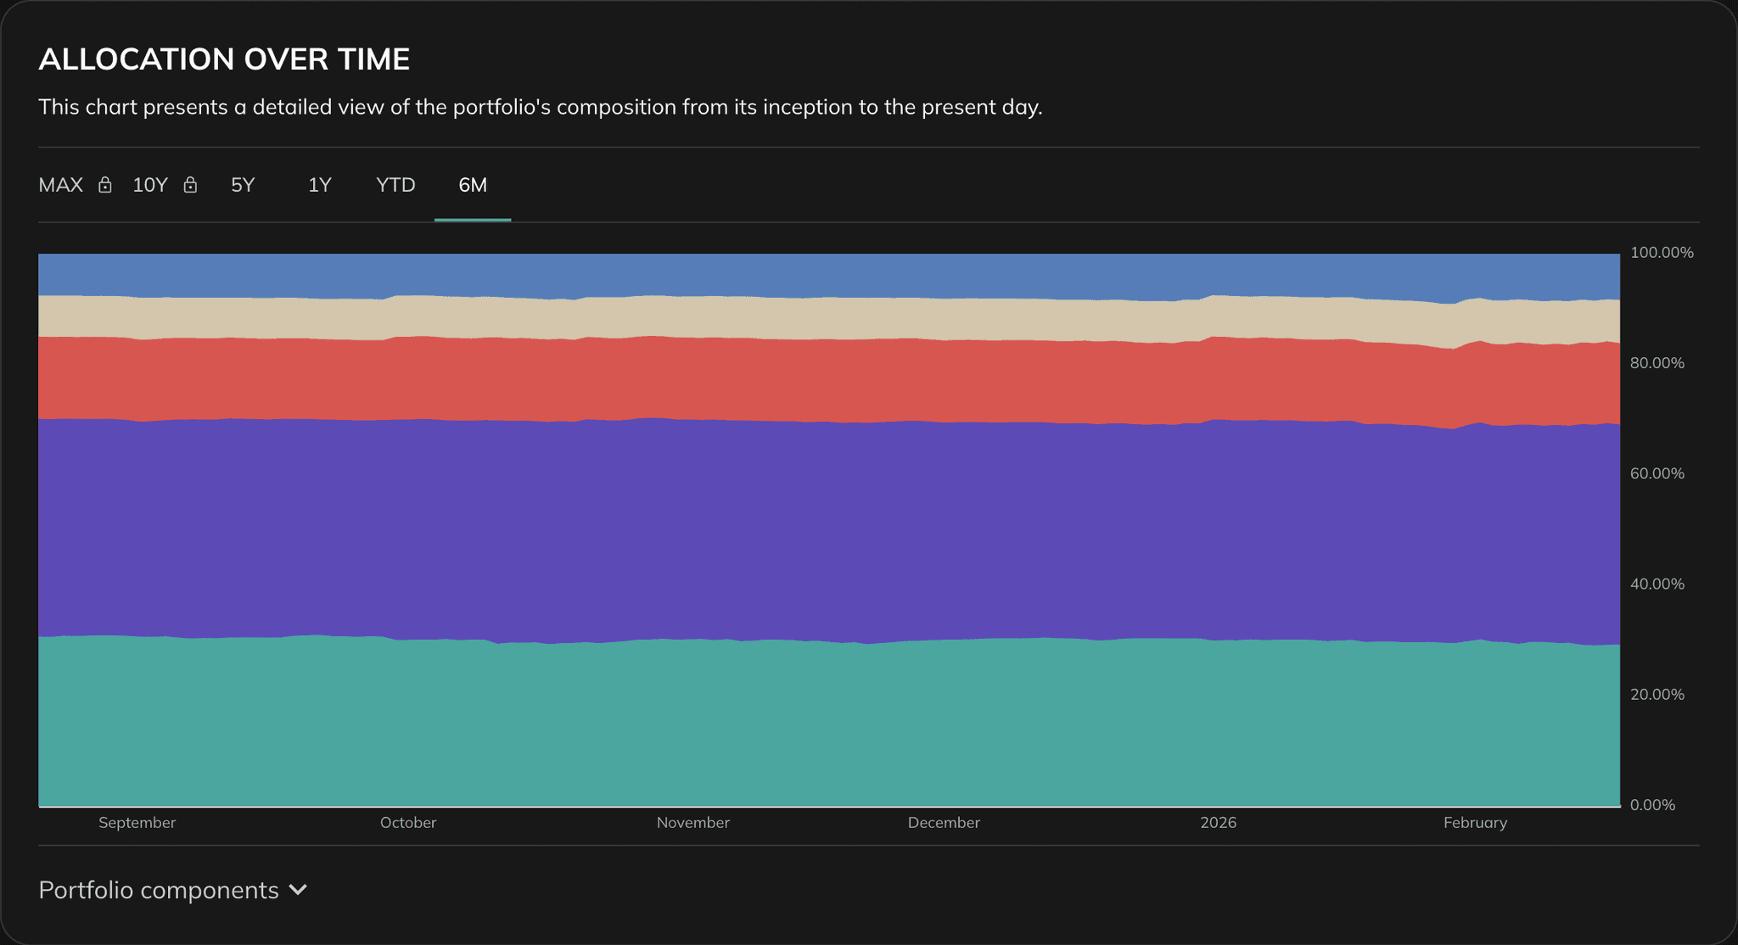Select the YTD tab

pos(395,185)
